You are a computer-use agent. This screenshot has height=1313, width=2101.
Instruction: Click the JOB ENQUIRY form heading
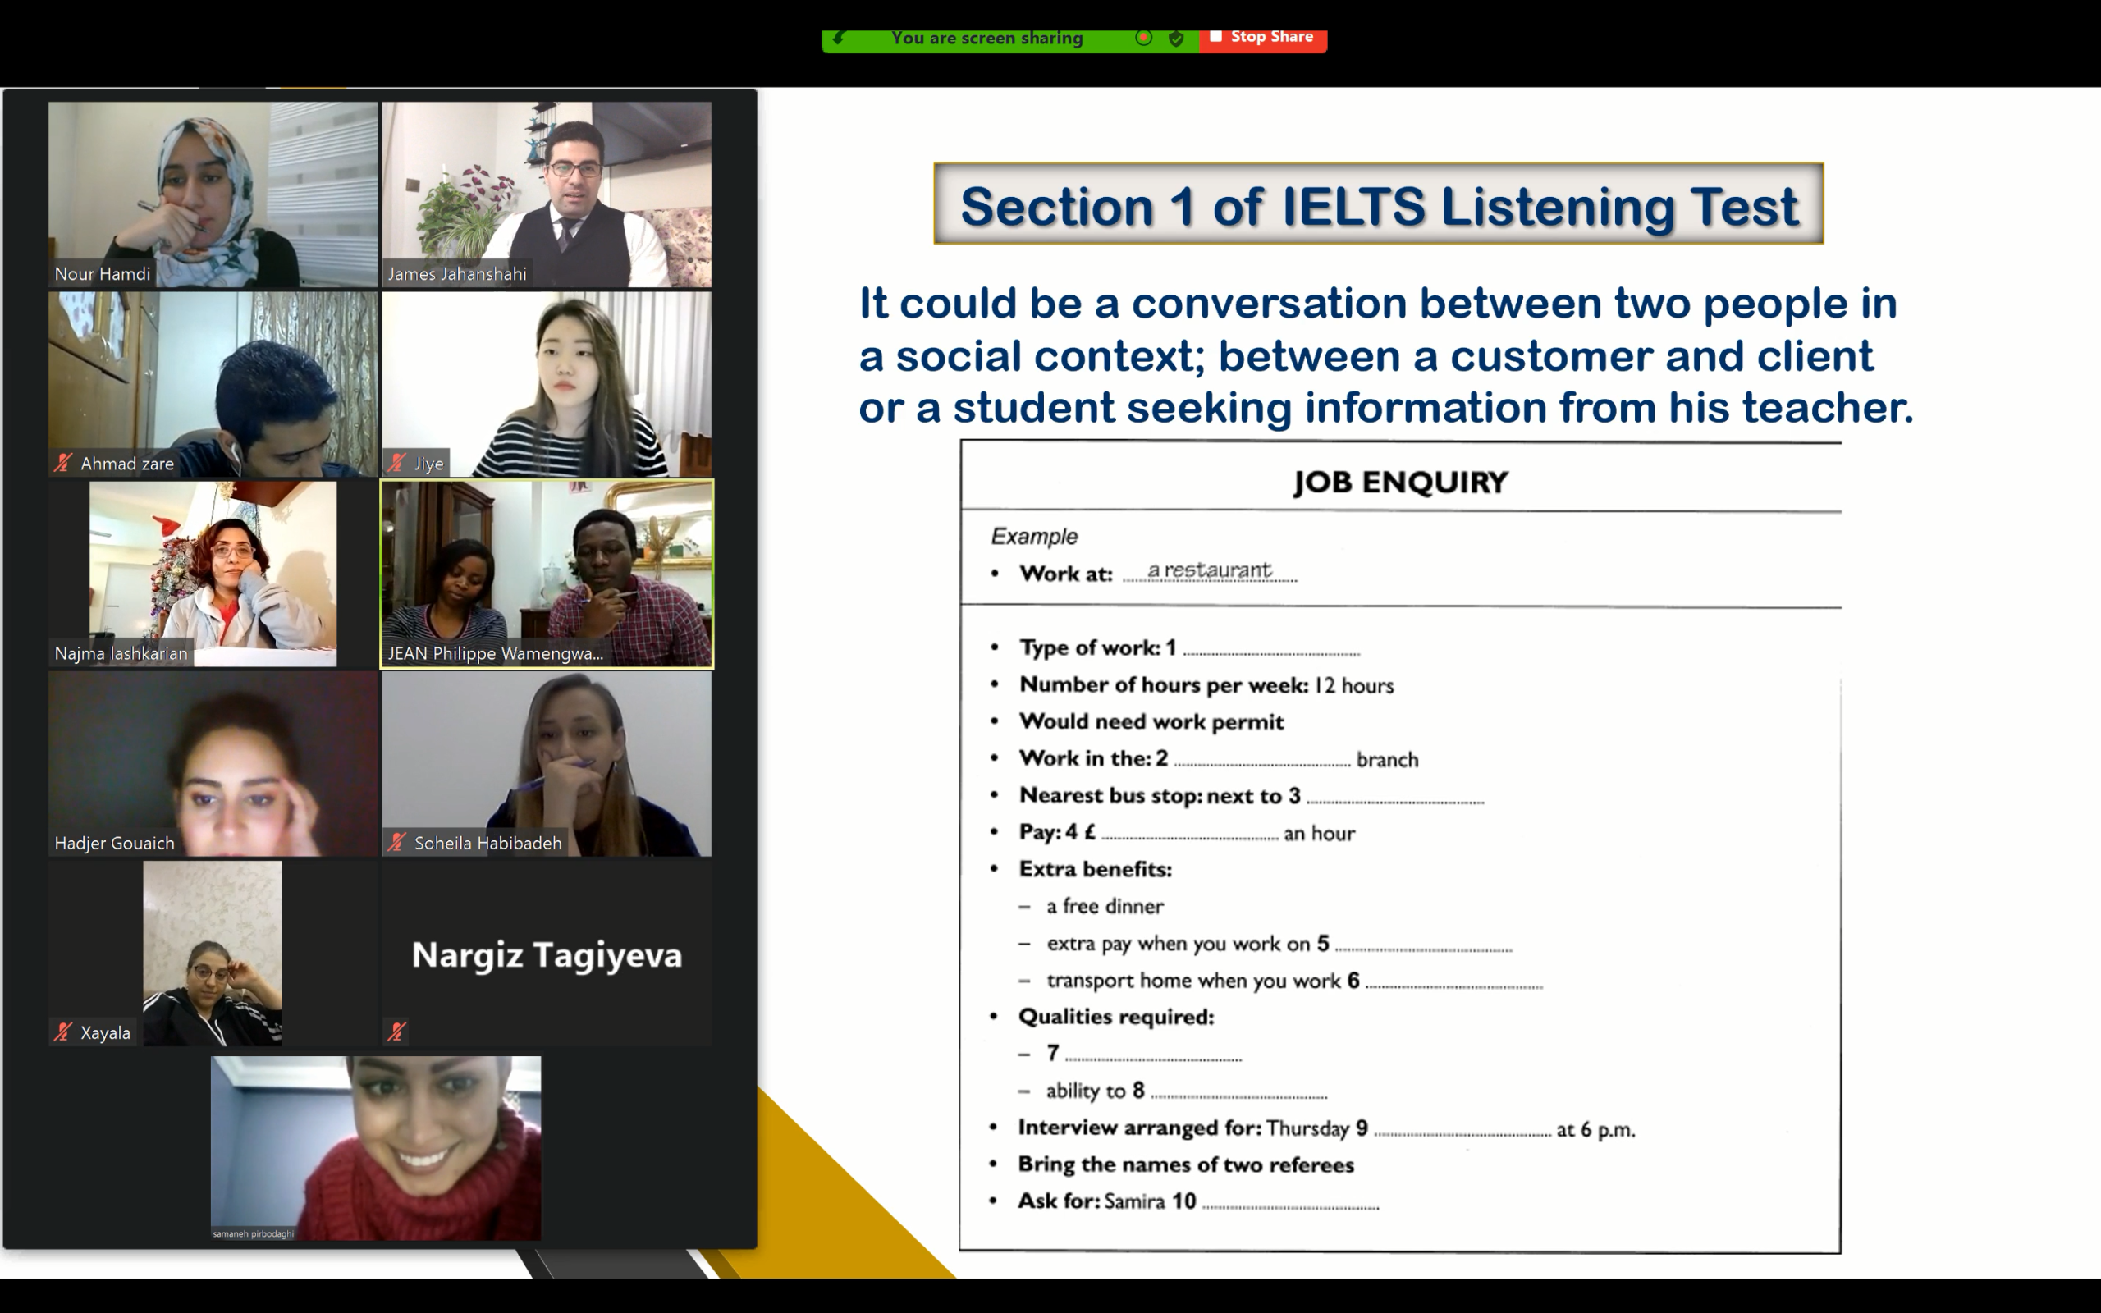(x=1399, y=482)
